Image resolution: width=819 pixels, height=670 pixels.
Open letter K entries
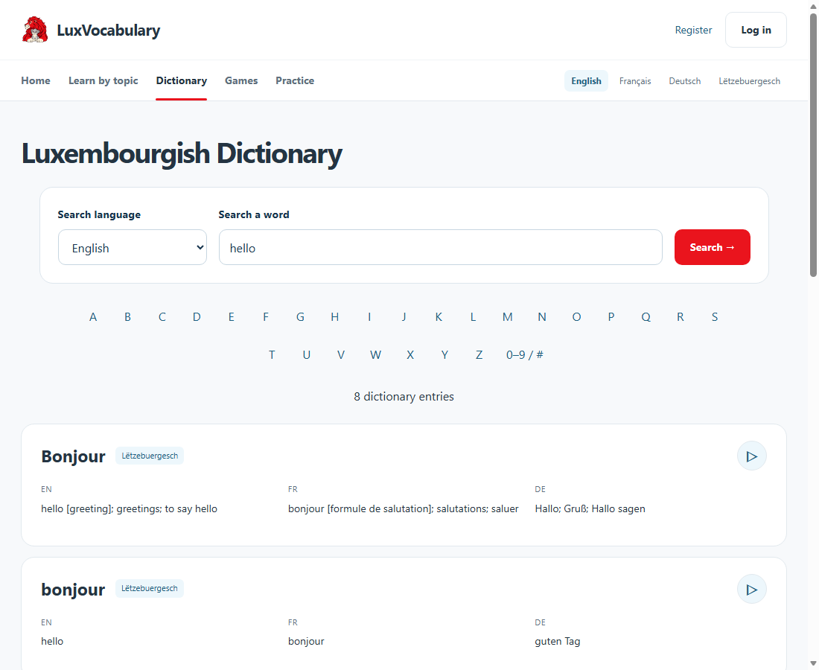tap(439, 317)
